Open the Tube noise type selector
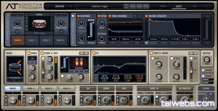The image size is (218, 111). coord(32,58)
